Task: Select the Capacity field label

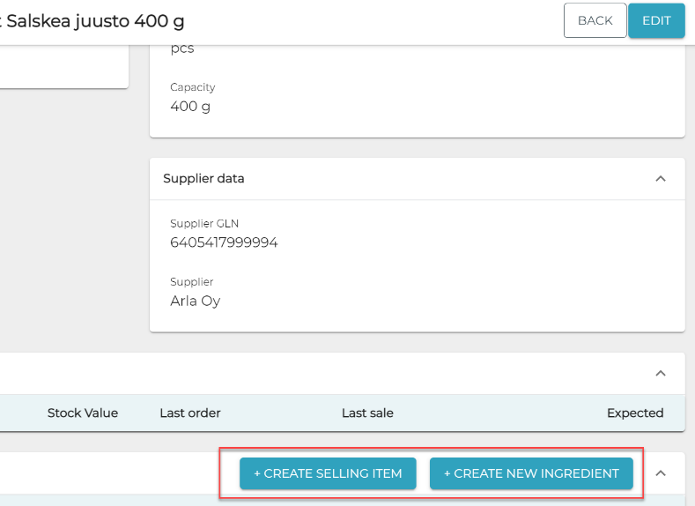Action: click(192, 87)
